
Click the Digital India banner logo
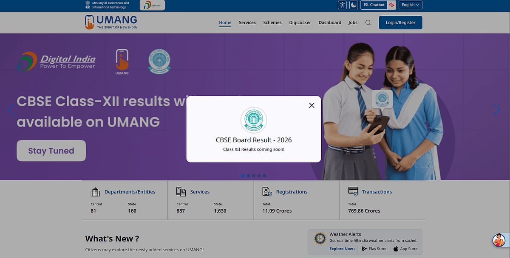tap(57, 62)
